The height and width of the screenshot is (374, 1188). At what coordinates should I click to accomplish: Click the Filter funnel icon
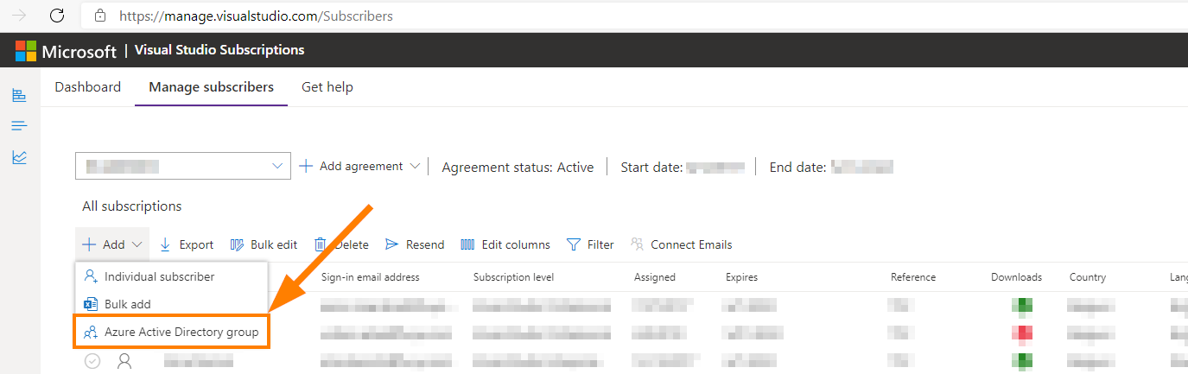point(573,244)
